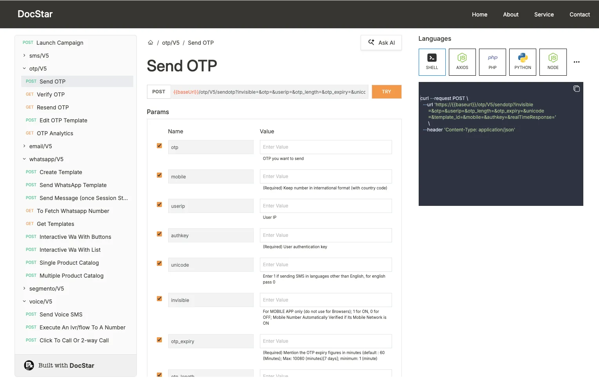
Task: Uncheck the otp parameter checkbox
Action: tap(159, 145)
